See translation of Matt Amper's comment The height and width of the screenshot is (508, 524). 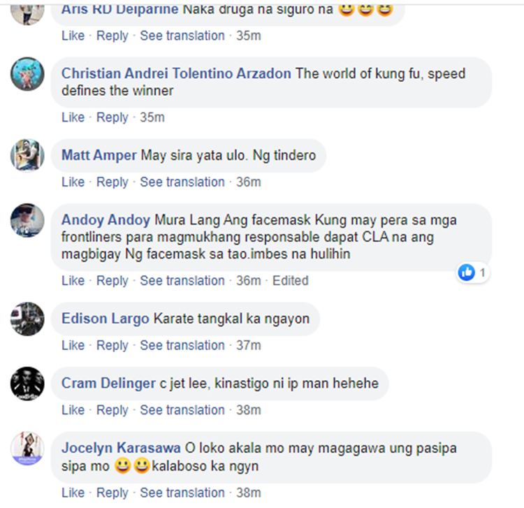(182, 182)
